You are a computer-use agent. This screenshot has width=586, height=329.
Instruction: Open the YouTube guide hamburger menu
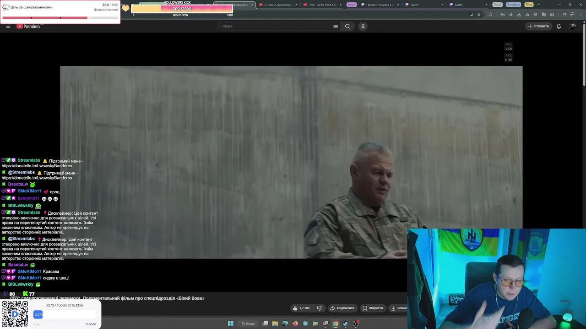tap(8, 26)
